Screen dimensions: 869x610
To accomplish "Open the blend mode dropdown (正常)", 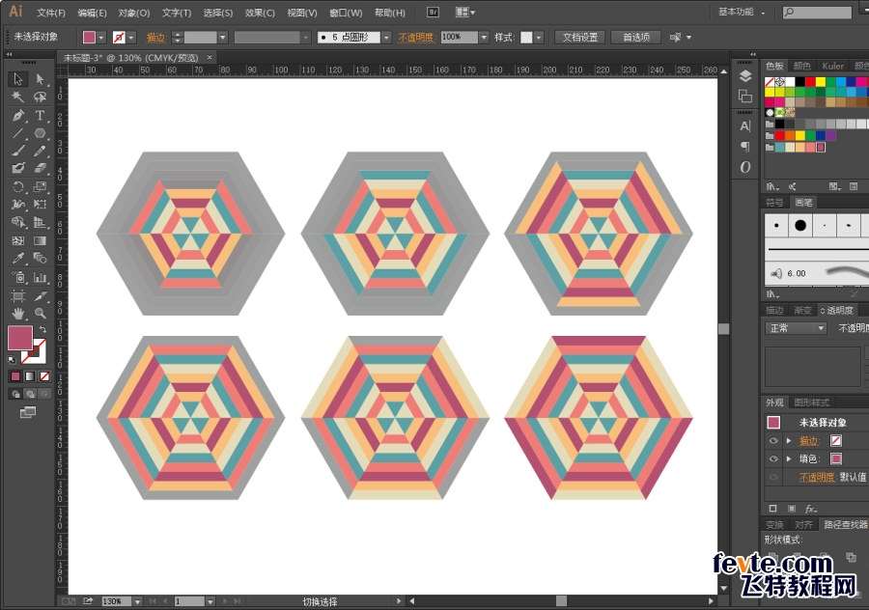I will (x=797, y=328).
